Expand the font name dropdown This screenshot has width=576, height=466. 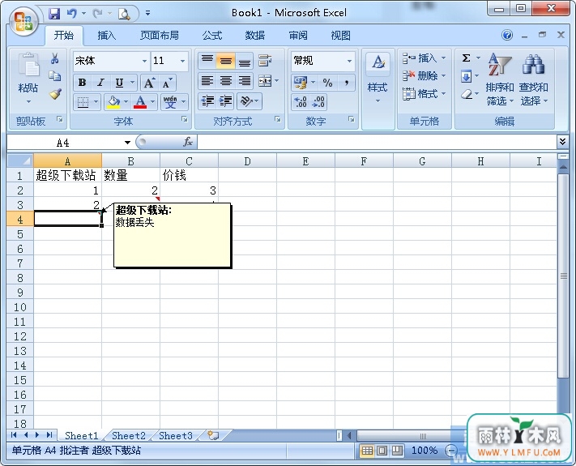pos(145,61)
